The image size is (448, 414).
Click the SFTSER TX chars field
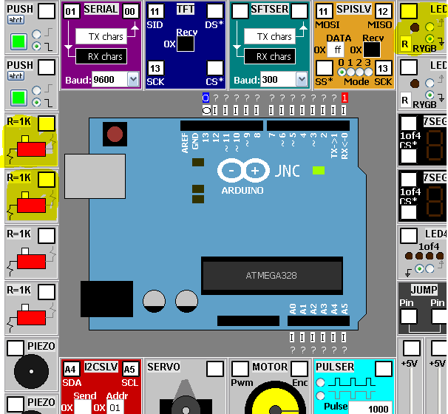(x=270, y=36)
